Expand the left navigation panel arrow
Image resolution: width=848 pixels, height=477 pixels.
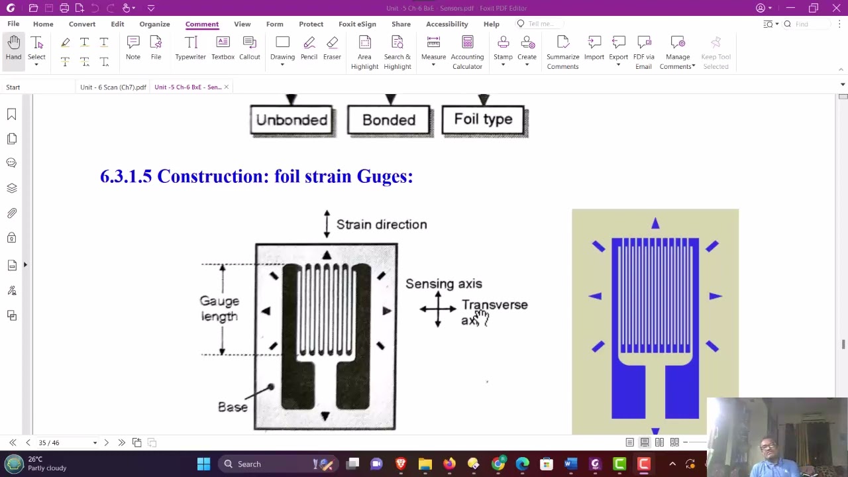pyautogui.click(x=25, y=265)
